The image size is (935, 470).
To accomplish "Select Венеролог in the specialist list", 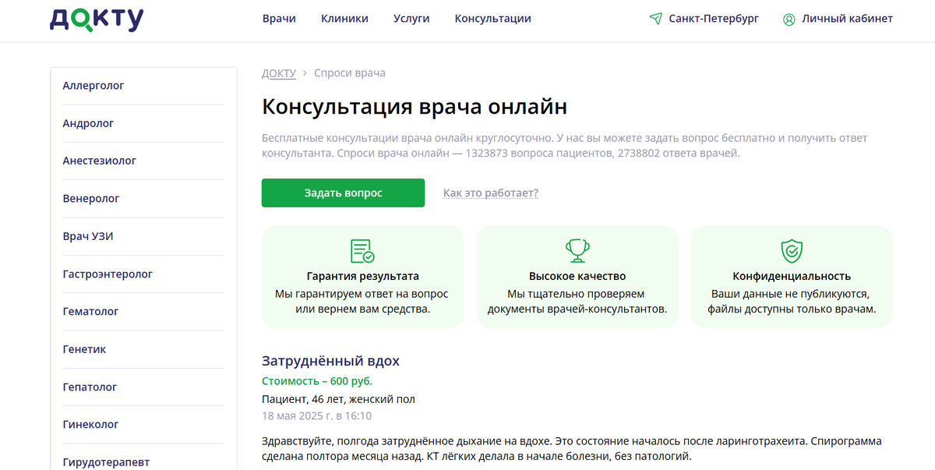I will click(x=91, y=199).
